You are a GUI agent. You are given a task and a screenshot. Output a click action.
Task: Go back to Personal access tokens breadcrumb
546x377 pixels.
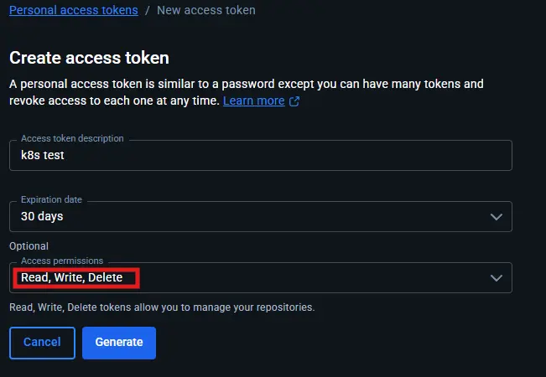click(73, 11)
